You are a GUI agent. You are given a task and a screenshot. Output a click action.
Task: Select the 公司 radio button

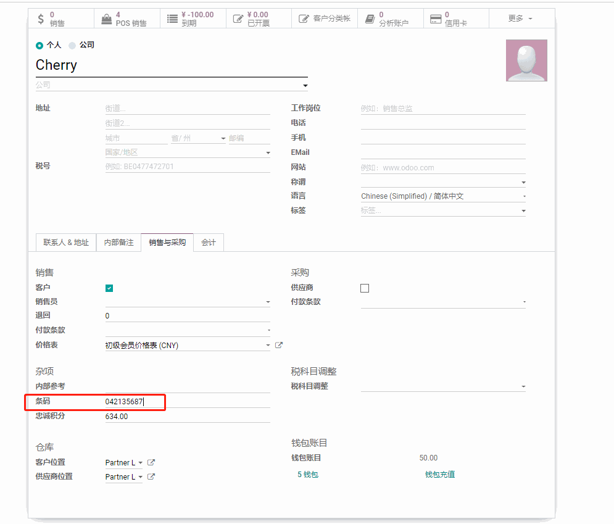(x=72, y=46)
